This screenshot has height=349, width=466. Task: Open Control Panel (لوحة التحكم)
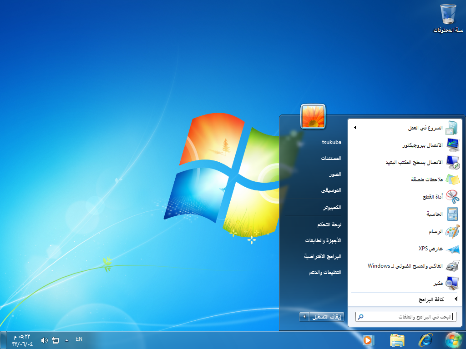click(329, 224)
